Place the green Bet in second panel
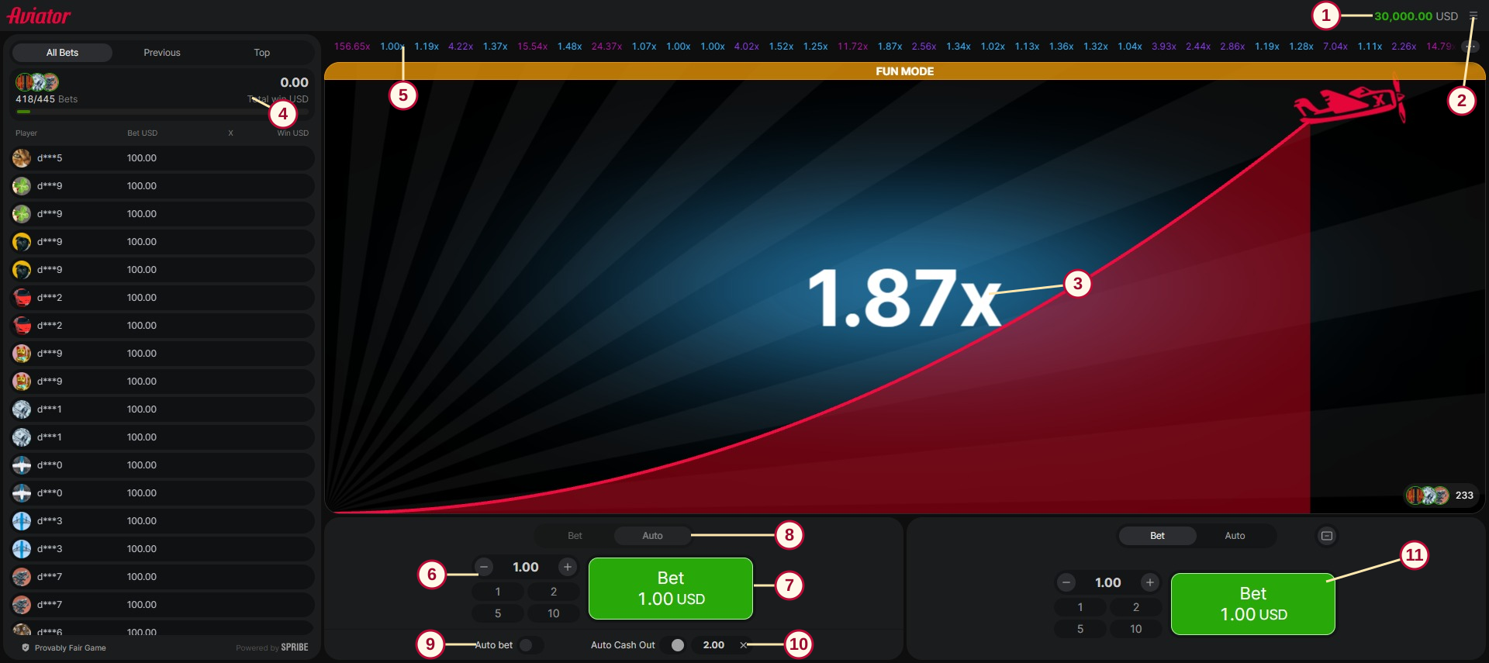Viewport: 1489px width, 663px height. [1253, 604]
